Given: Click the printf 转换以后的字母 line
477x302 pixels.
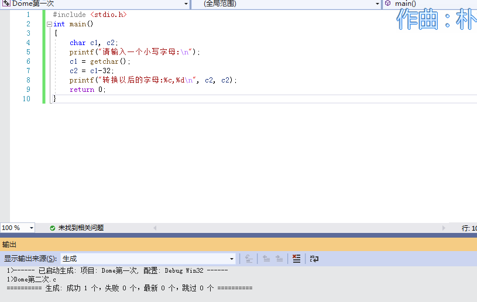Looking at the screenshot, I should (153, 80).
